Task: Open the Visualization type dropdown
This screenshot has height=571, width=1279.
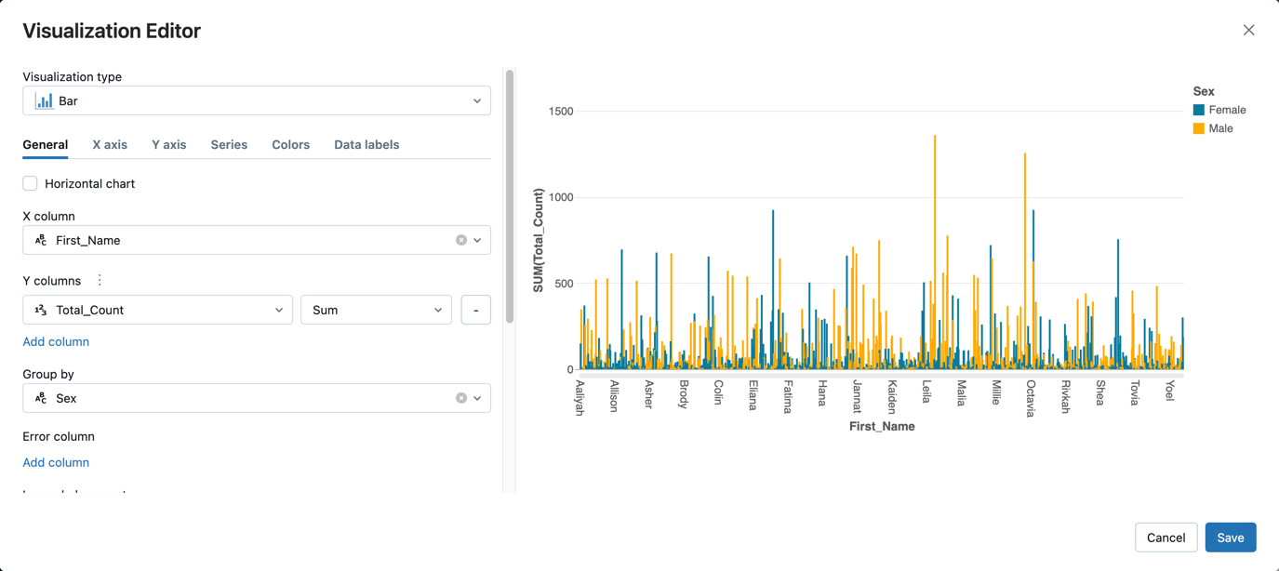Action: click(x=257, y=100)
